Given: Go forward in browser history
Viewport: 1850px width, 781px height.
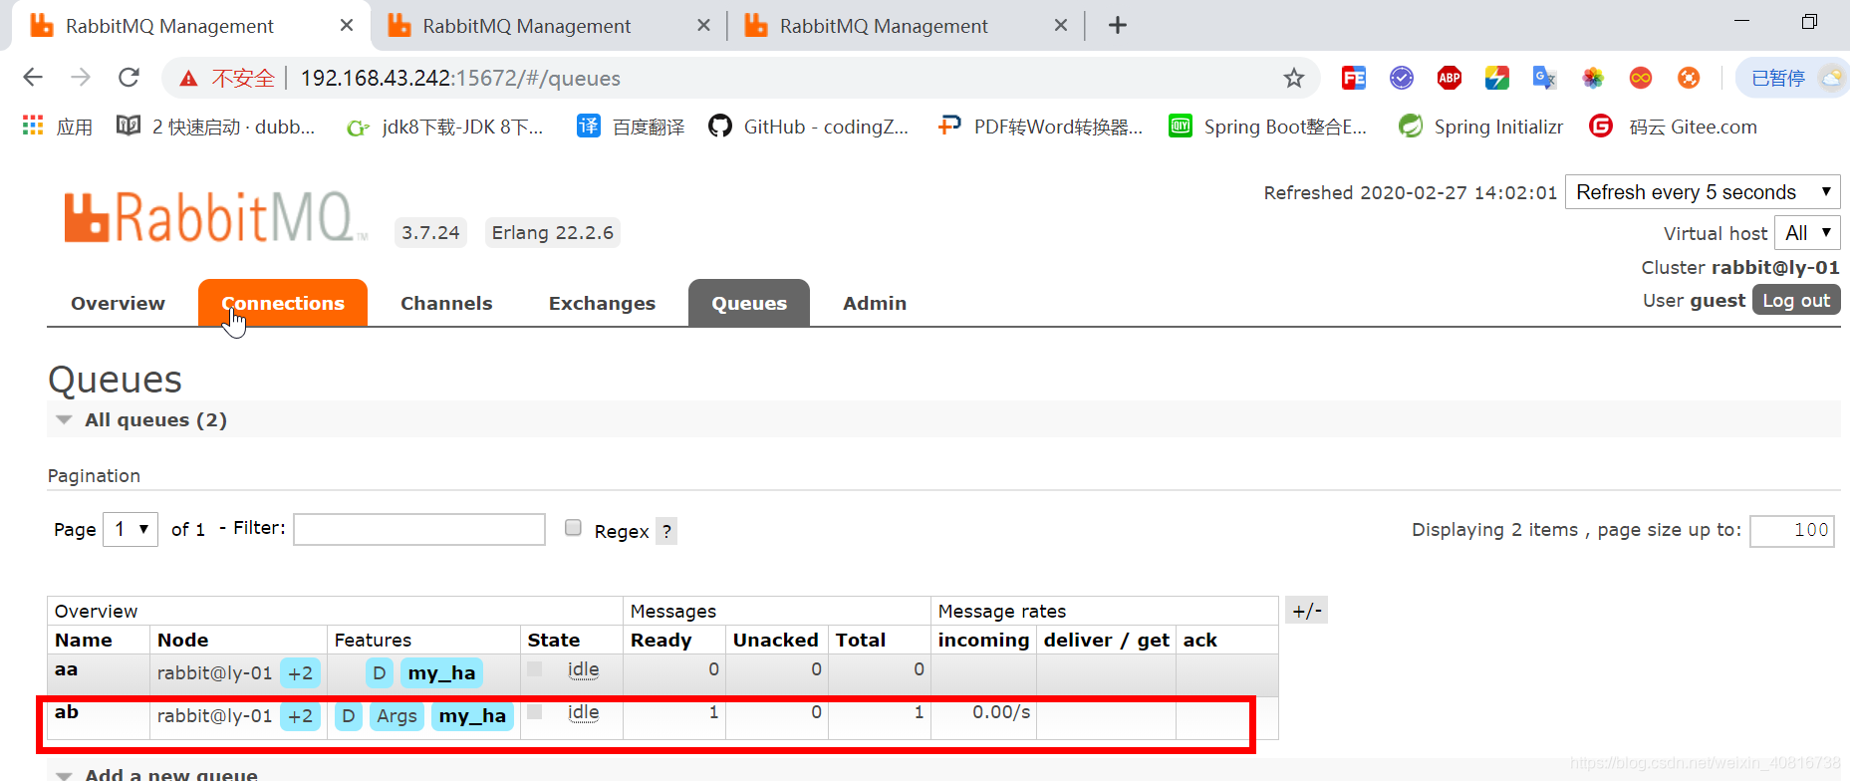Looking at the screenshot, I should pyautogui.click(x=81, y=78).
